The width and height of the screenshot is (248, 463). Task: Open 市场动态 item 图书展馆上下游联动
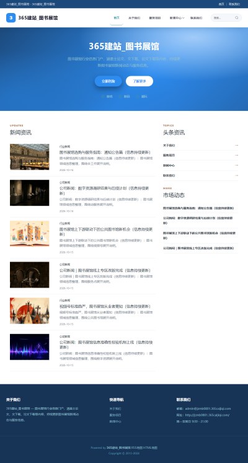click(199, 236)
